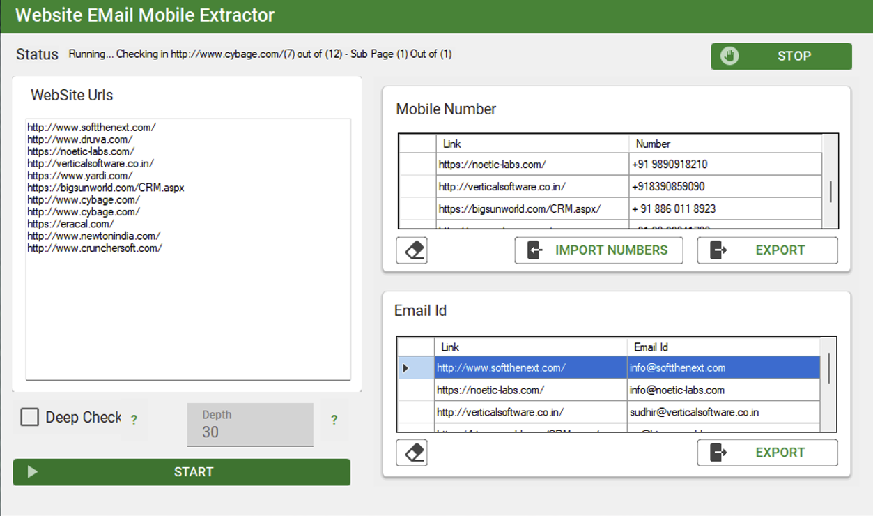Image resolution: width=873 pixels, height=516 pixels.
Task: Click the export arrow icon in Mobile Number panel
Action: (x=718, y=250)
